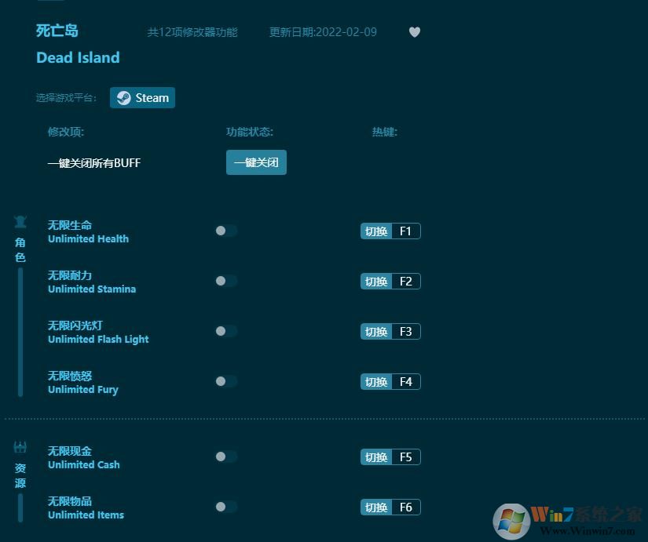Click the Steam logo icon
This screenshot has height=542, width=648.
coord(124,97)
